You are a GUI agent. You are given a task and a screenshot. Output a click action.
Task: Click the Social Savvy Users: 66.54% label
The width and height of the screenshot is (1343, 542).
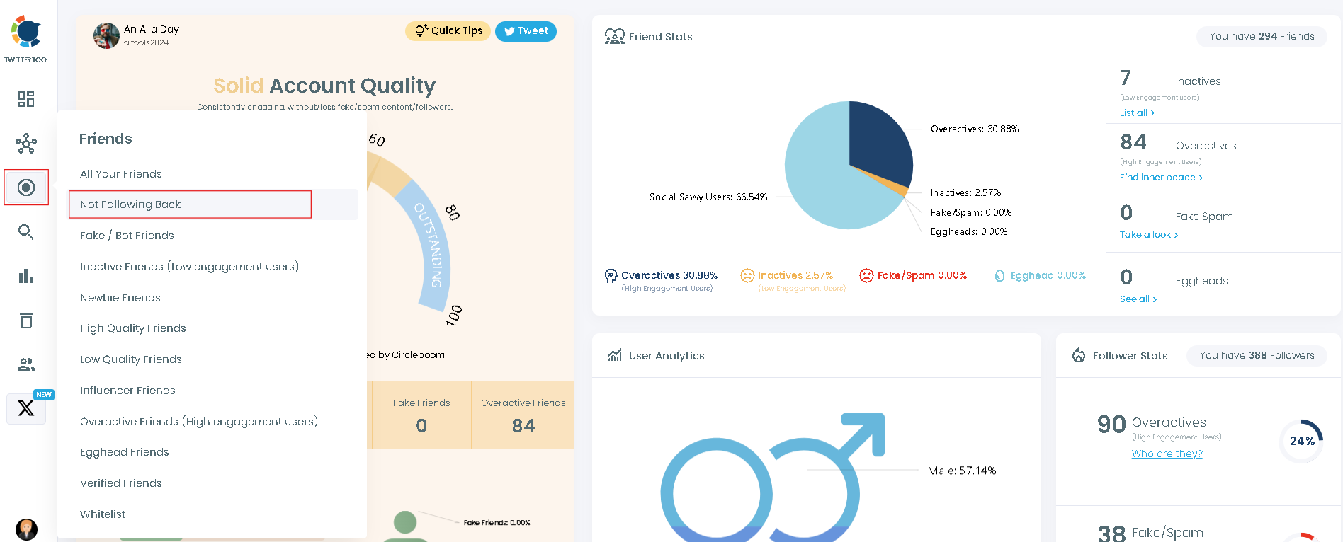point(708,197)
